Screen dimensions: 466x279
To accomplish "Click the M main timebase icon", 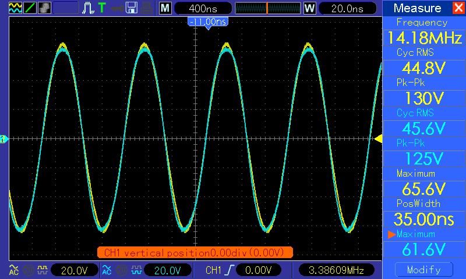I will pos(165,8).
